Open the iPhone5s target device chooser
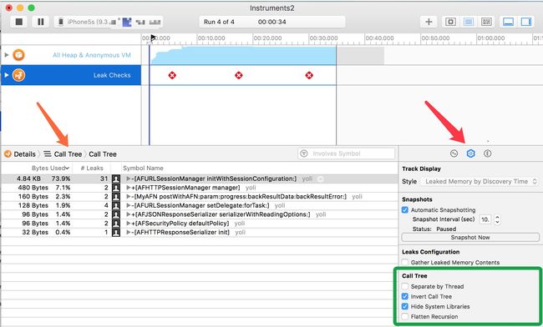 109,23
